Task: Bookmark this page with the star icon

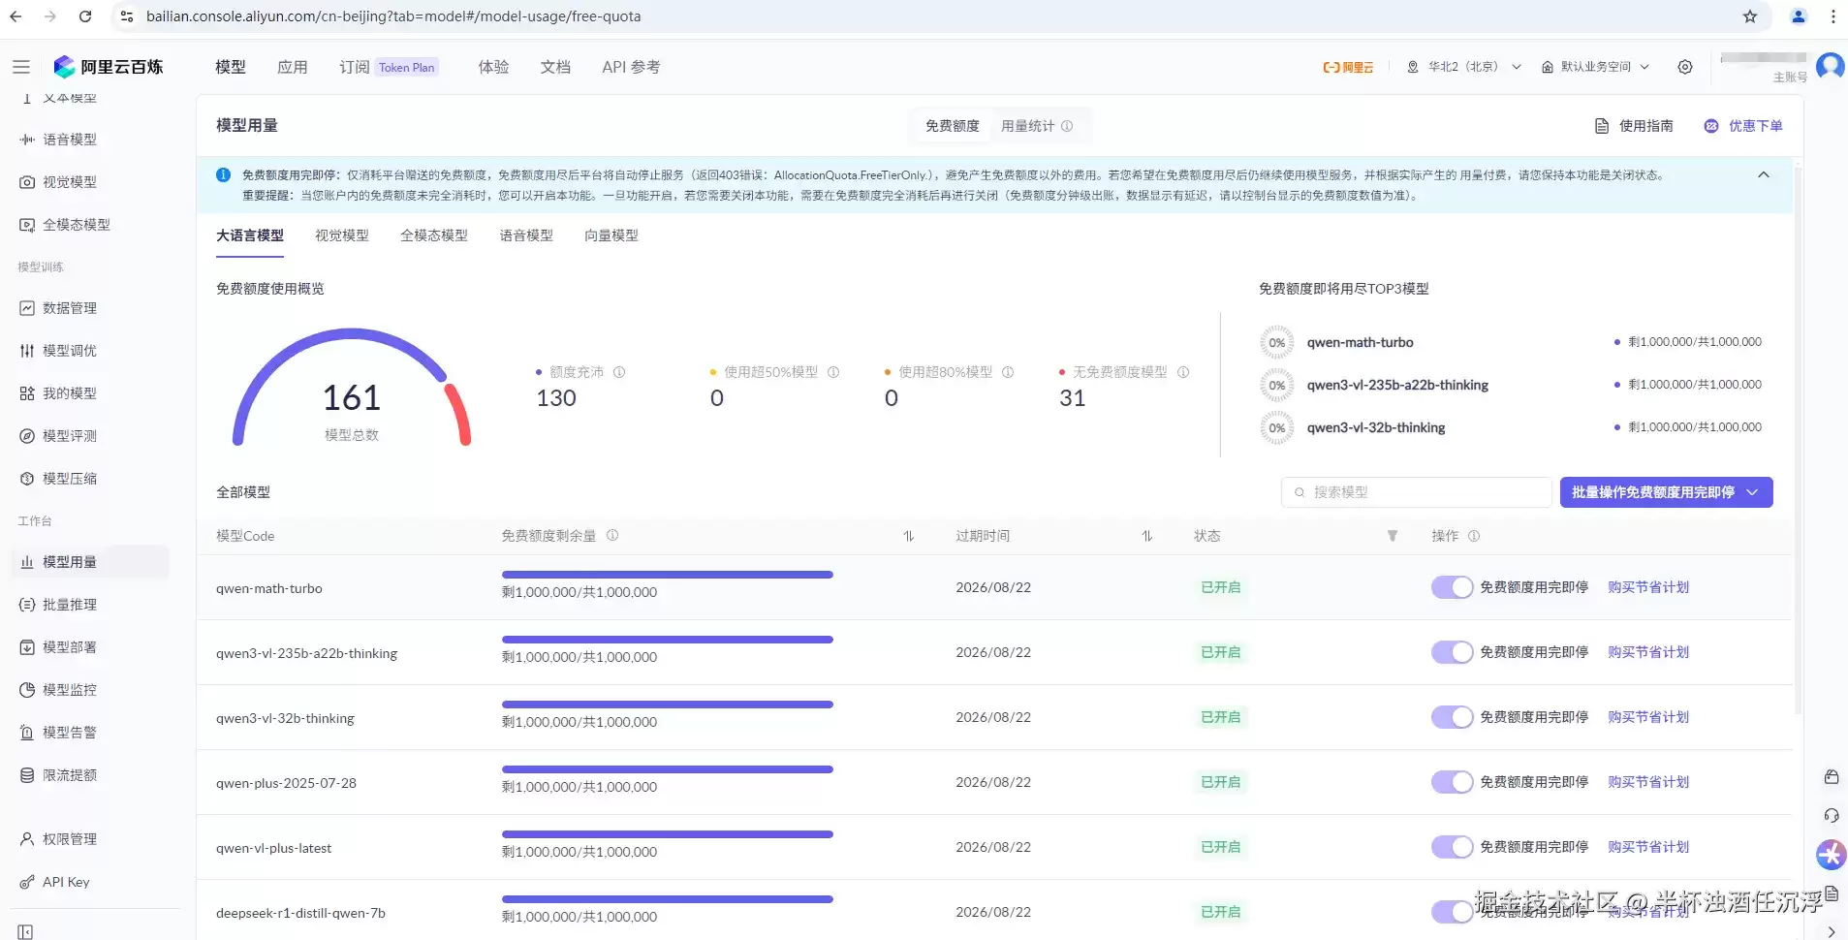Action: 1749,16
